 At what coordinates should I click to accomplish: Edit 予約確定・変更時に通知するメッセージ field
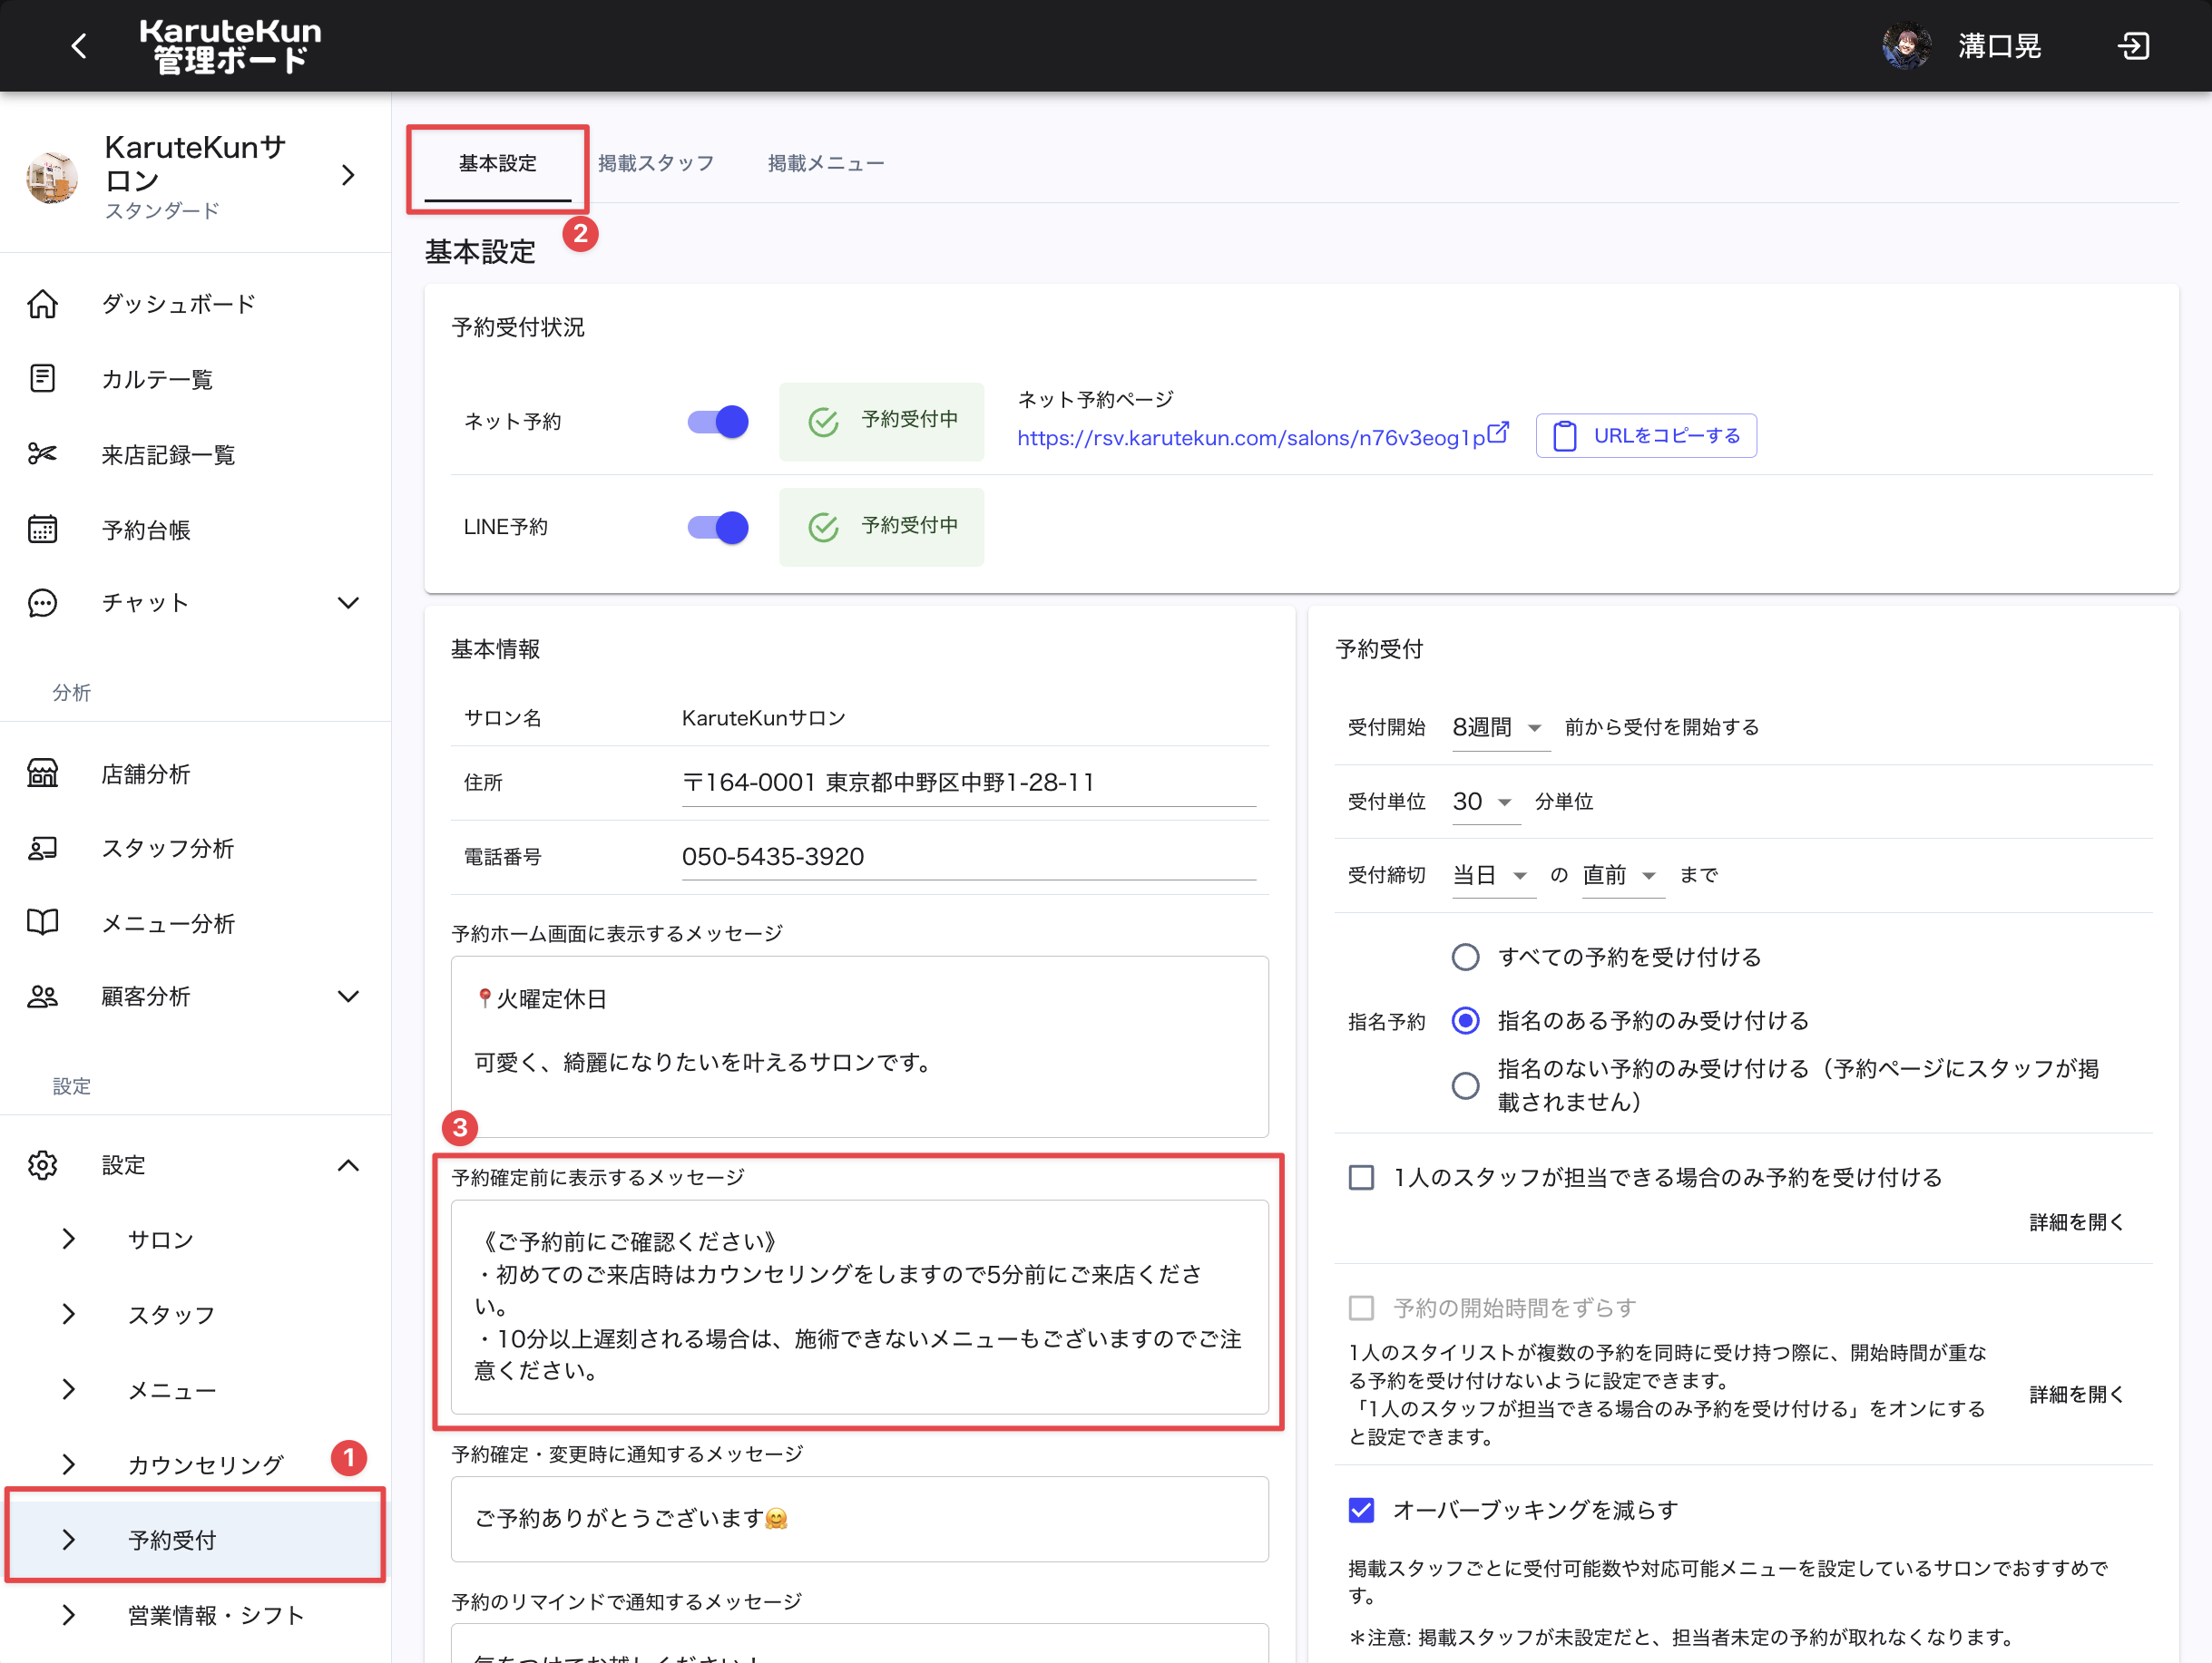click(859, 1519)
